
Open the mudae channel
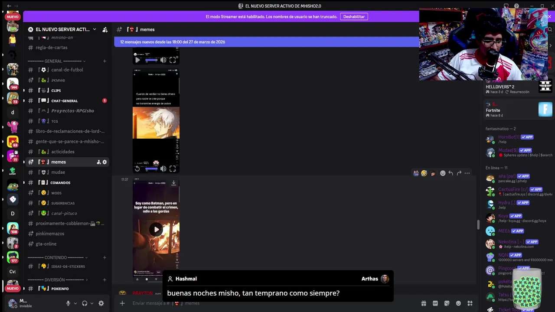66,172
